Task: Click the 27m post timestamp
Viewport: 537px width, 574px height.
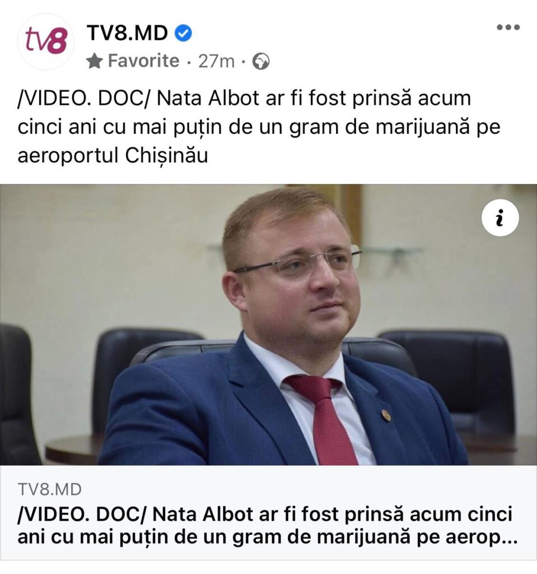Action: pyautogui.click(x=216, y=62)
